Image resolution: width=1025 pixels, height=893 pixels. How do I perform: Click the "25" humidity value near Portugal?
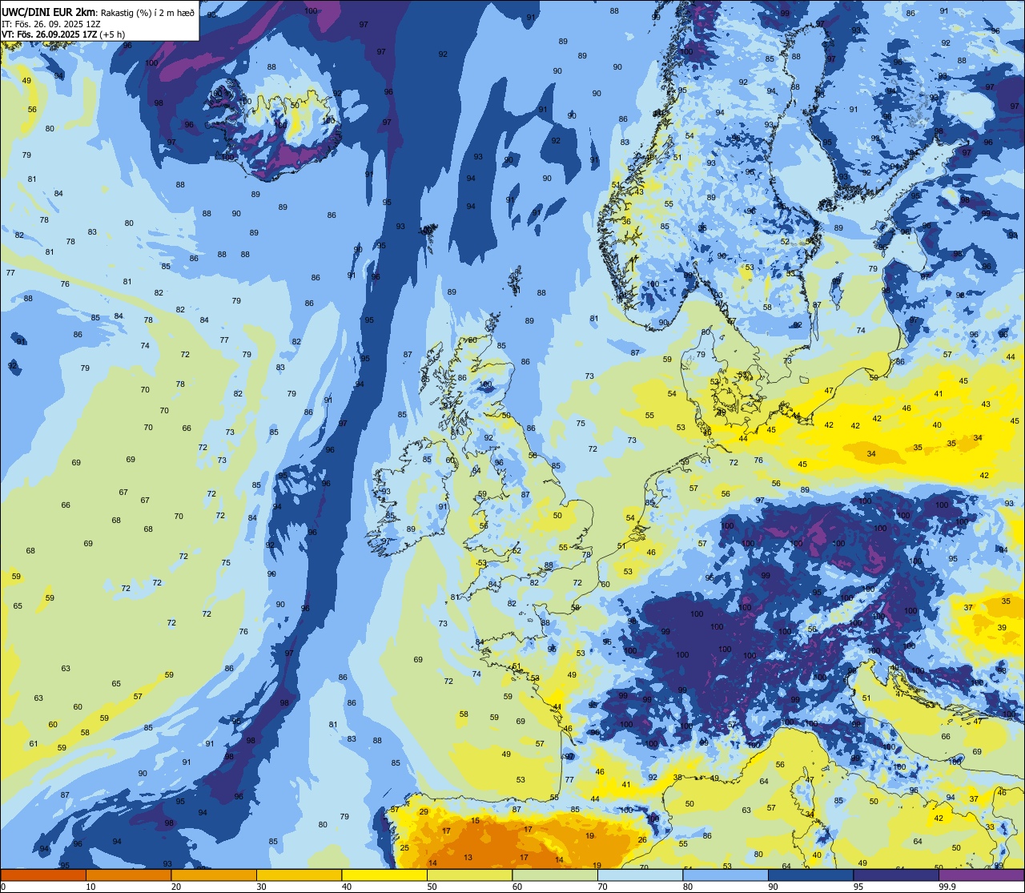coord(404,848)
